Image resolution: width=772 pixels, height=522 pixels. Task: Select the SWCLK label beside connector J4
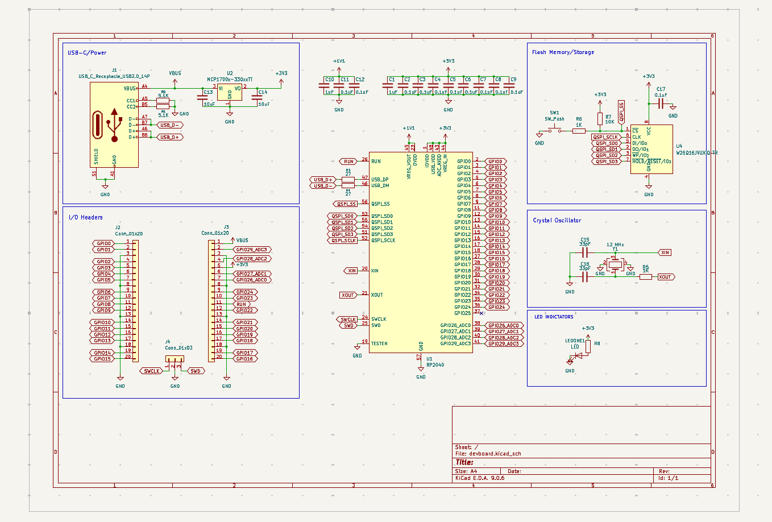(151, 371)
